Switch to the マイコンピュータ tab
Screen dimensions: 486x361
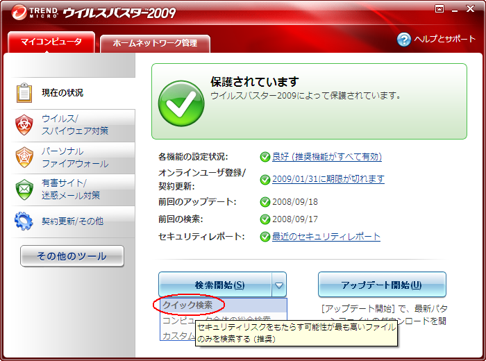(51, 42)
